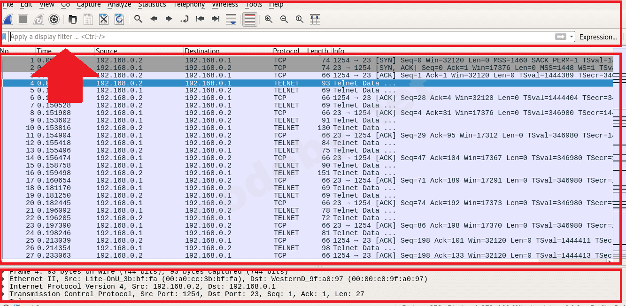Zoom in on packet list text
This screenshot has width=626, height=306.
coord(269,19)
